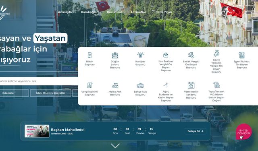Viewport: 258px width, 151px height.
Task: Click the Kursiyer Başvuru label text
Action: (x=140, y=63)
